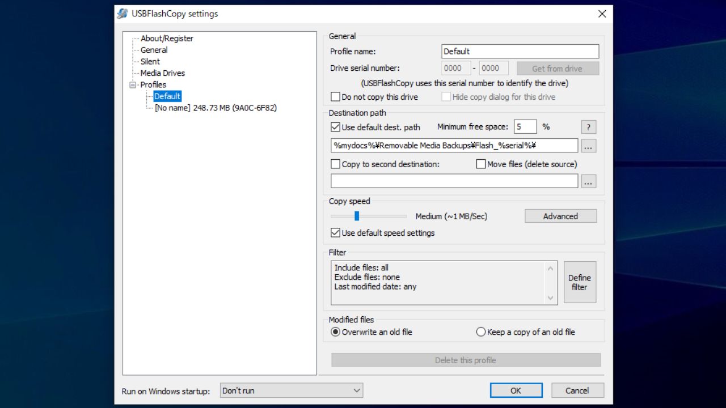The image size is (726, 408).
Task: Click the Cancel button
Action: (x=577, y=390)
